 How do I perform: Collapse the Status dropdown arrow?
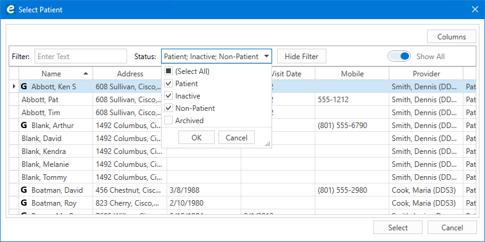click(267, 57)
